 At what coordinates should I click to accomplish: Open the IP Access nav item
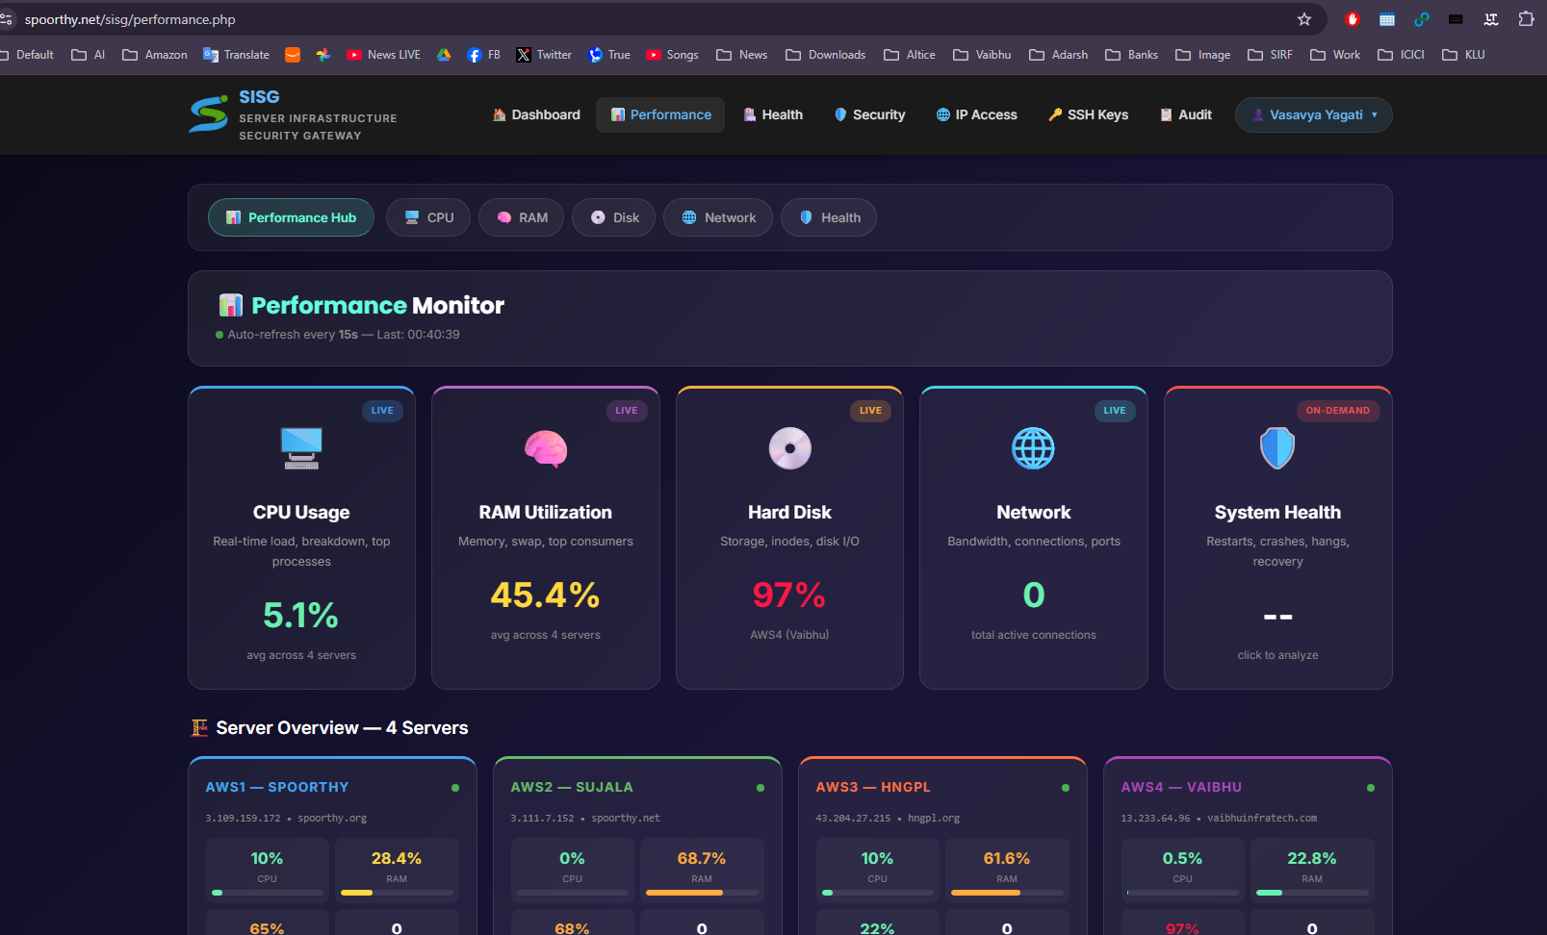tap(976, 114)
